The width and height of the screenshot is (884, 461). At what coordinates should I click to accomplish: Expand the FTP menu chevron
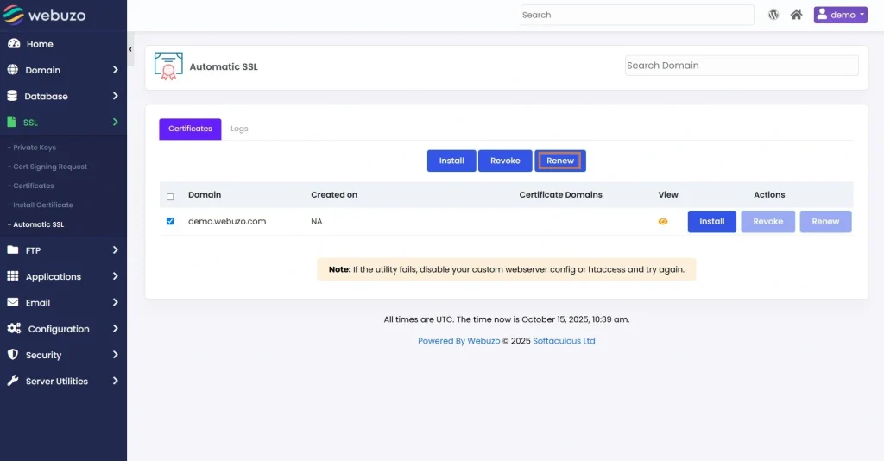115,249
